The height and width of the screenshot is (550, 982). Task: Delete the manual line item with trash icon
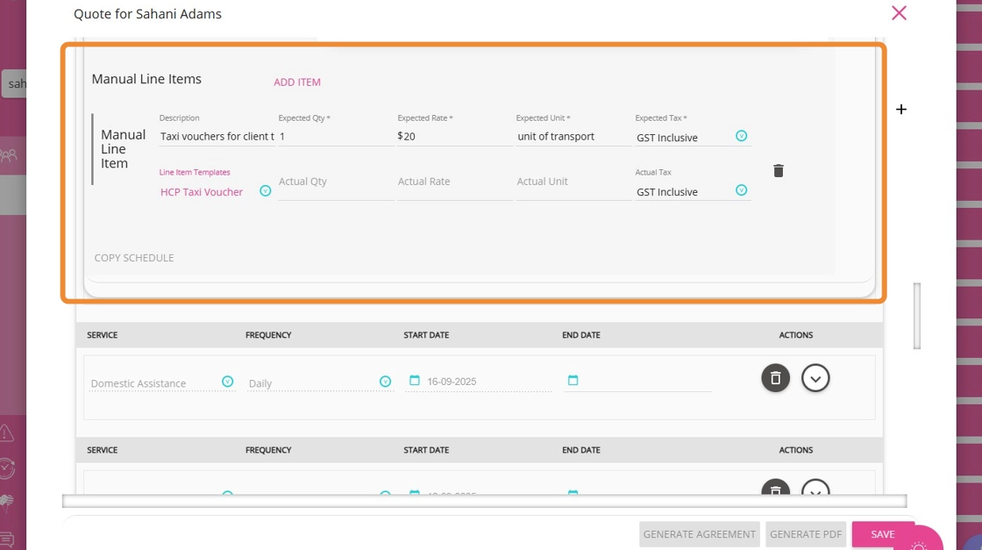(x=778, y=171)
